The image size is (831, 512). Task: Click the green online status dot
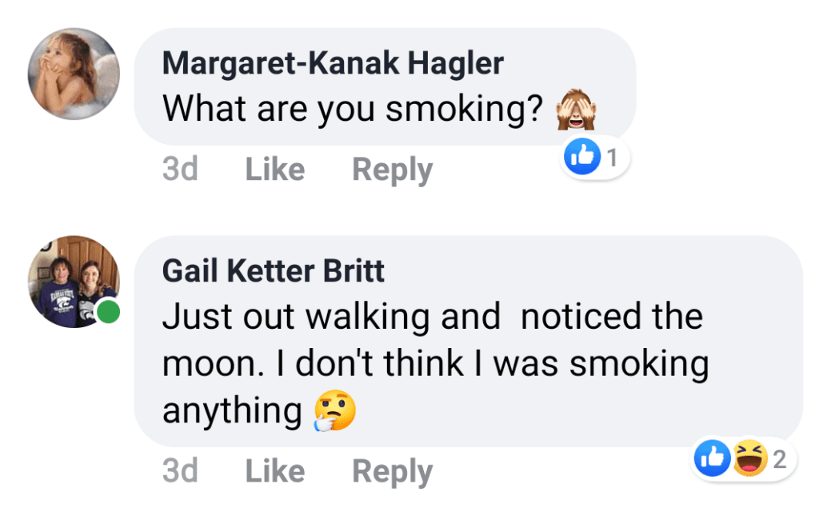click(108, 311)
